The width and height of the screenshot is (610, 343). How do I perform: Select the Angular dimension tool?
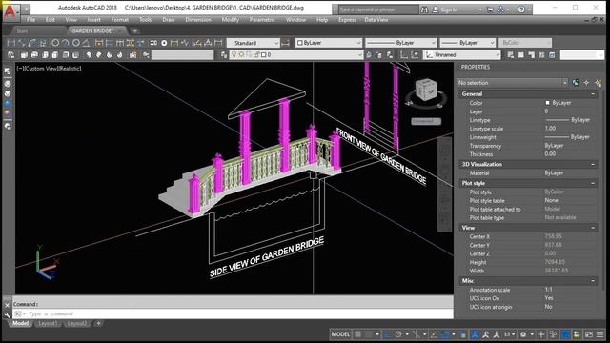pyautogui.click(x=86, y=43)
